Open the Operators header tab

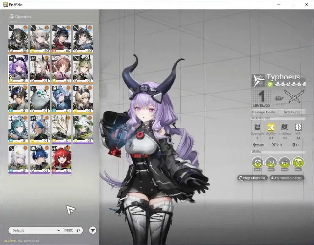point(20,16)
